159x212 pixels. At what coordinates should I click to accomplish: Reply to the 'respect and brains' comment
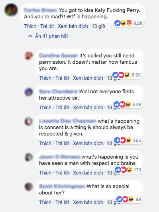(x=62, y=173)
